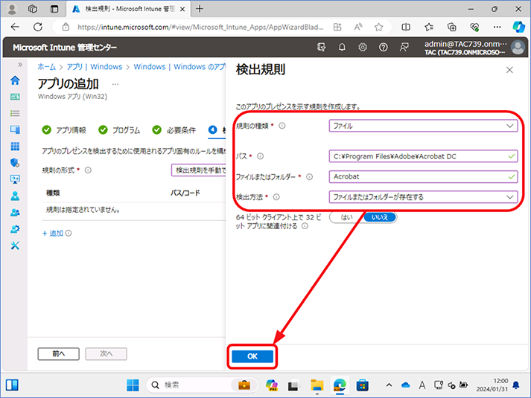Open 検出方法 dropdown
The width and height of the screenshot is (531, 398).
[x=423, y=197]
